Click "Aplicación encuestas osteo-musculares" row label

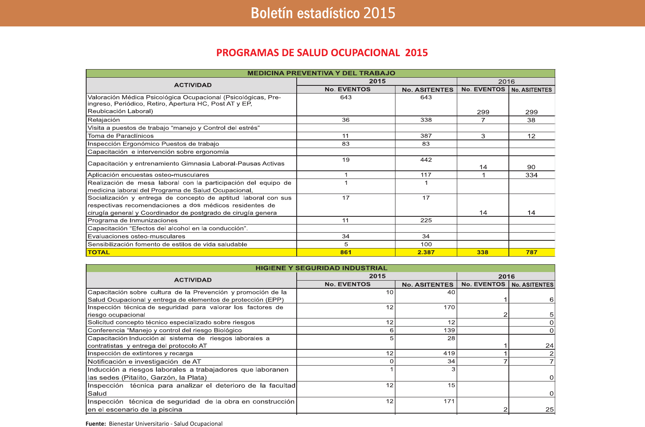pyautogui.click(x=148, y=175)
